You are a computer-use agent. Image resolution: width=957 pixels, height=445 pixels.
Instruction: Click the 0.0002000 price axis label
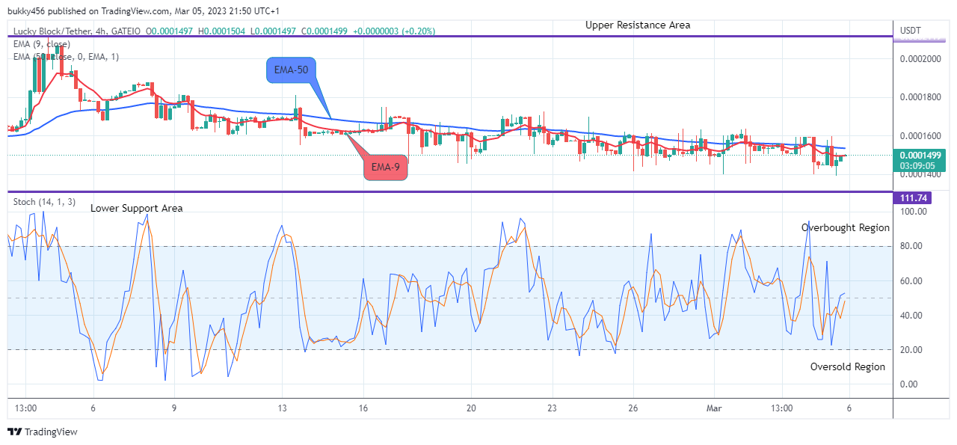pos(921,58)
